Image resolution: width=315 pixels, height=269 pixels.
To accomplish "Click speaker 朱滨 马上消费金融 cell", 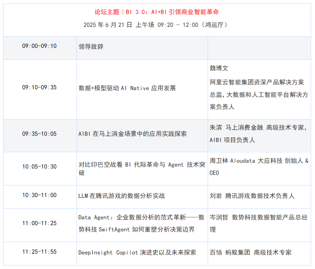I will [258, 134].
